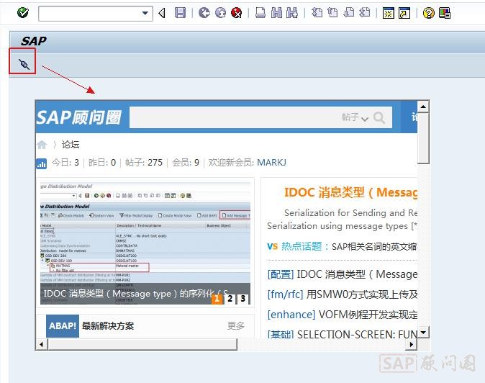Click the ABAP! badge icon
485x383 pixels.
pos(63,326)
